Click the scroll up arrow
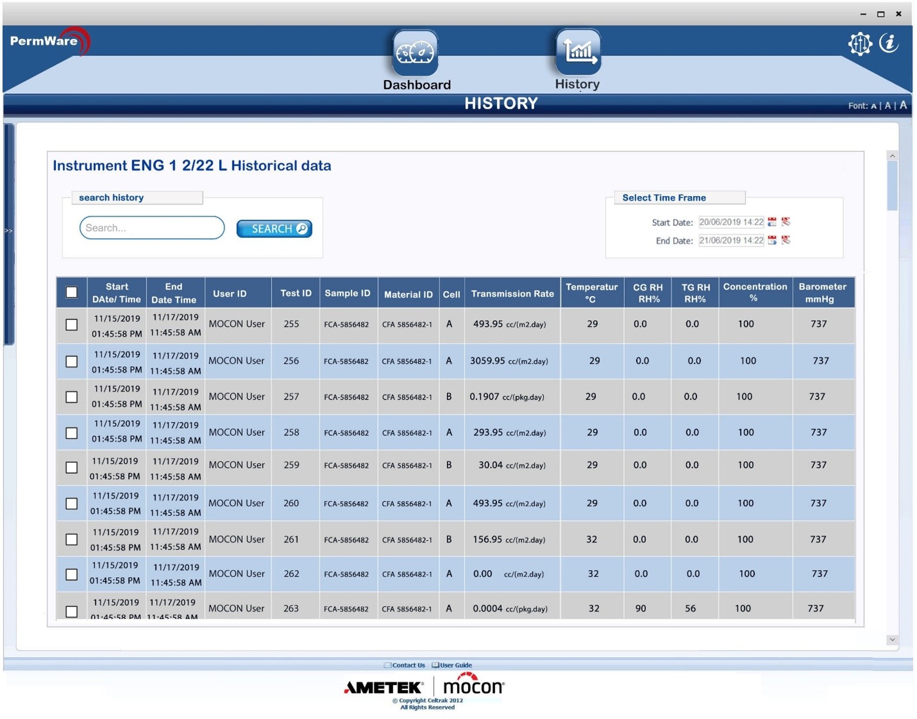The width and height of the screenshot is (917, 719). point(892,156)
